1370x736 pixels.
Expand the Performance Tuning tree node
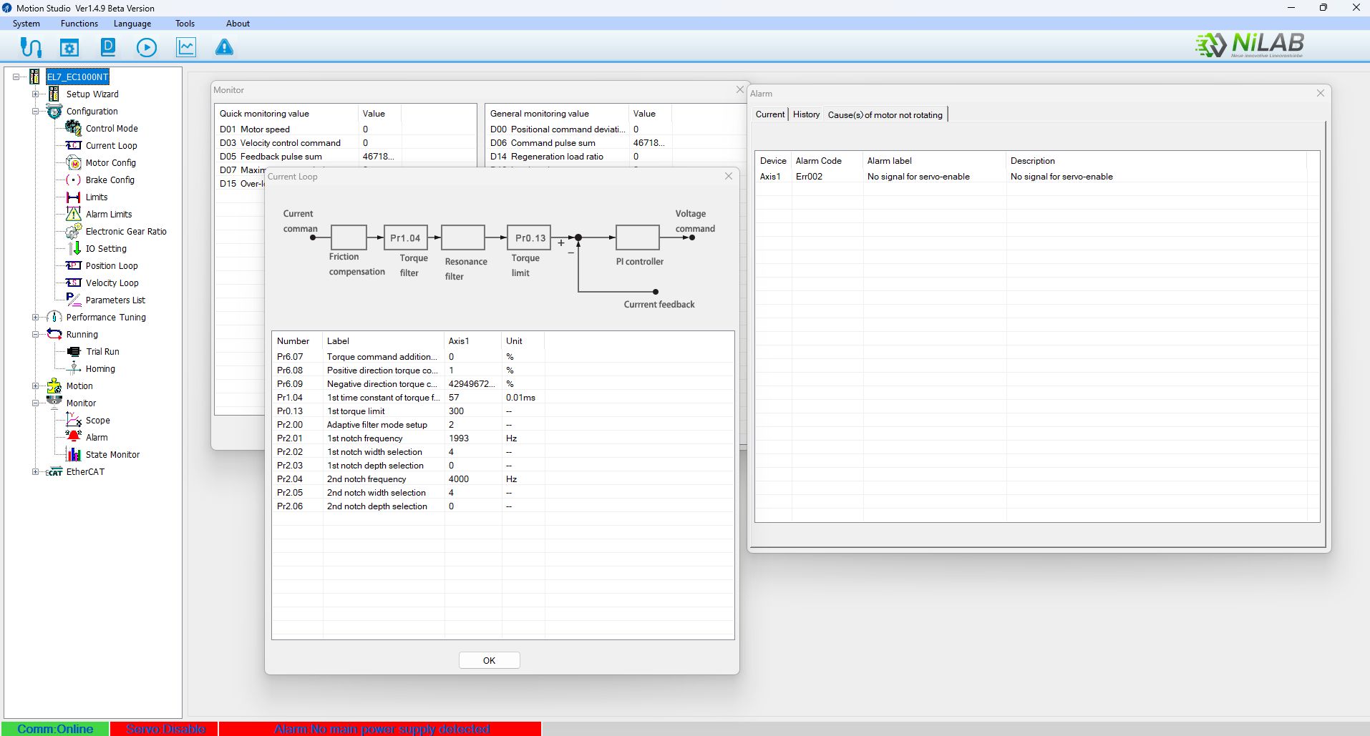tap(35, 318)
